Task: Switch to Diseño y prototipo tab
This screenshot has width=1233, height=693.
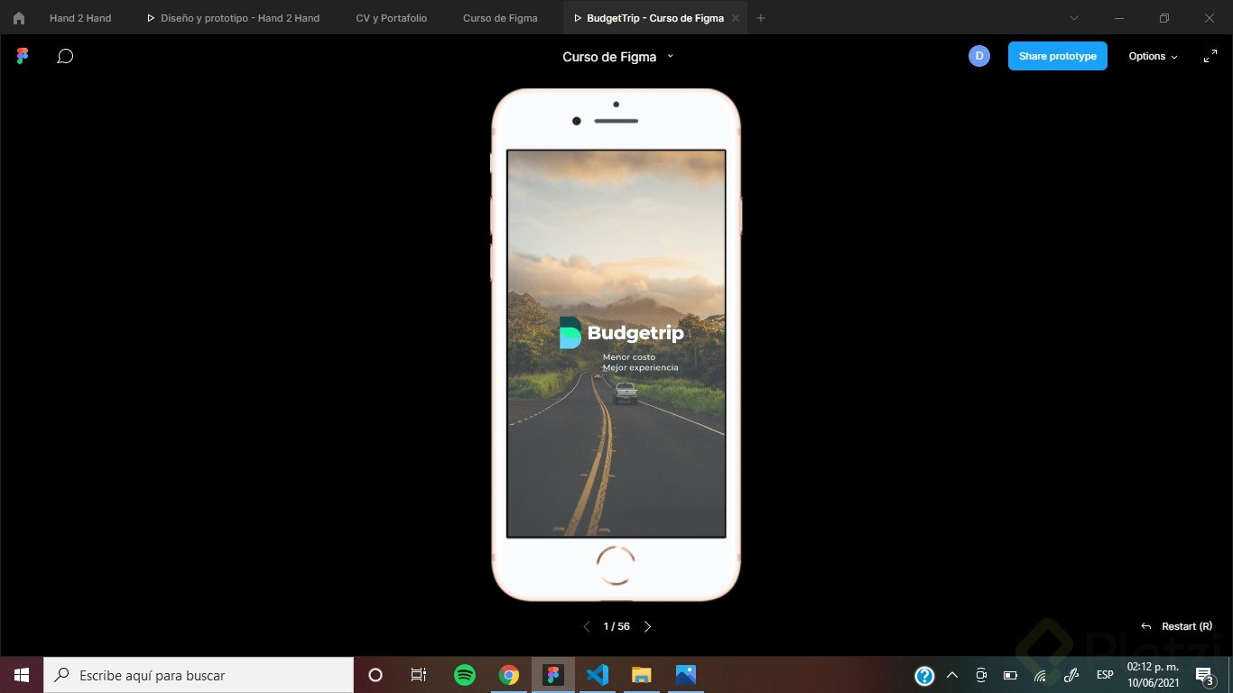Action: coord(233,18)
